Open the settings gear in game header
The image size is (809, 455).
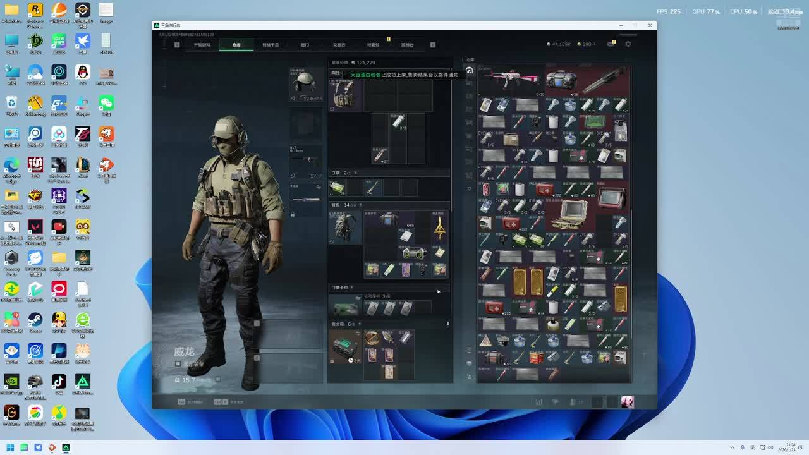tap(628, 44)
